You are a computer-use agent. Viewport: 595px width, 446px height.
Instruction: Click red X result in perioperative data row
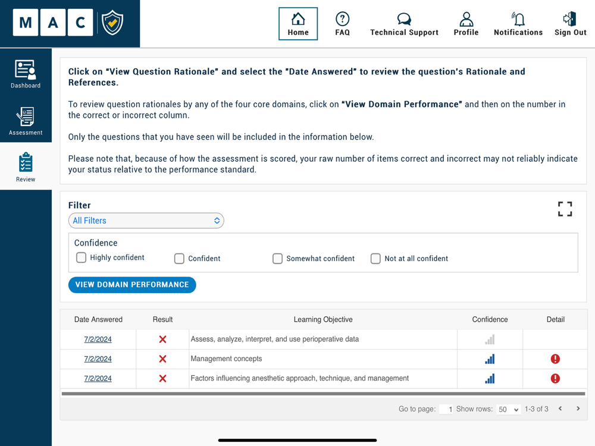[x=162, y=340]
